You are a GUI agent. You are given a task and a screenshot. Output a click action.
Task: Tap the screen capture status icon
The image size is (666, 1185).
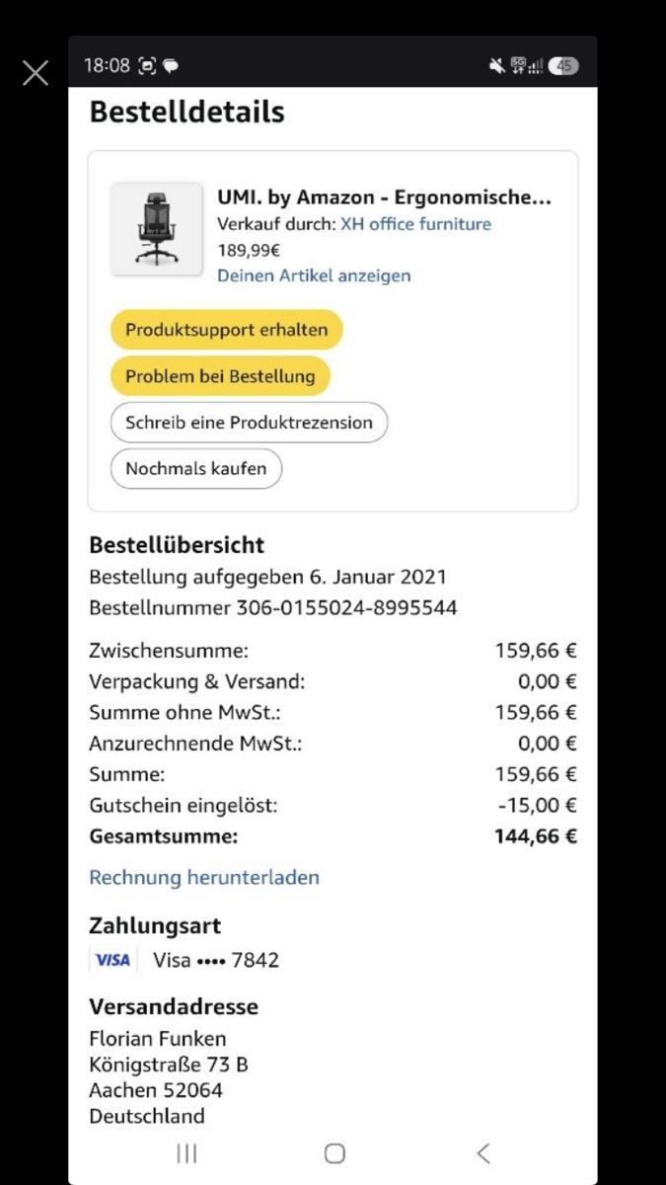click(148, 66)
